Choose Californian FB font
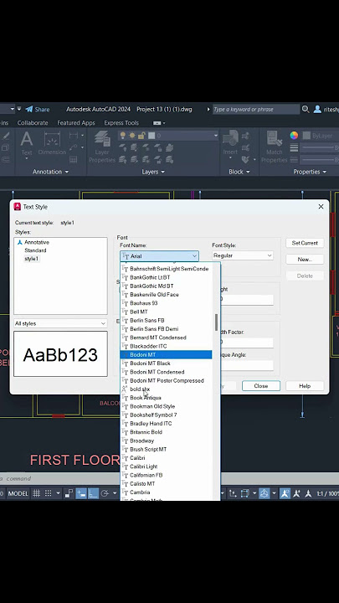Viewport: 339px width, 603px height. coord(166,475)
